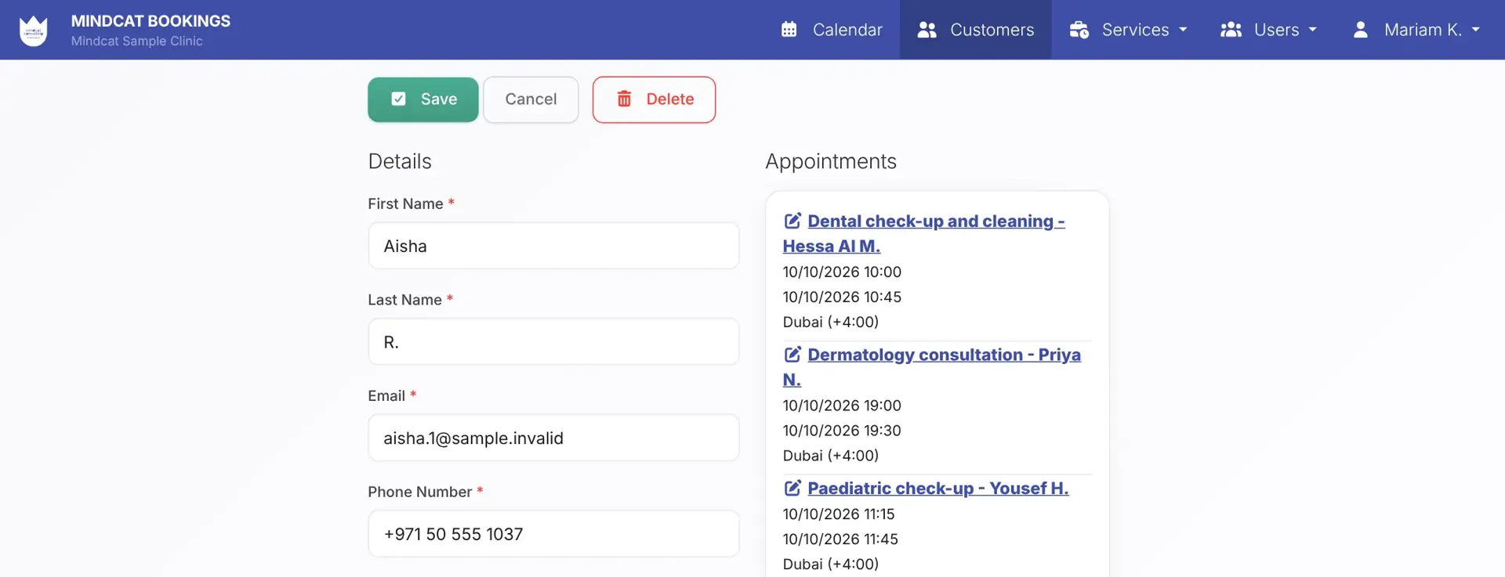Click the 'Mindcat Sample Clinic' subtitle
1505x577 pixels.
coord(137,41)
